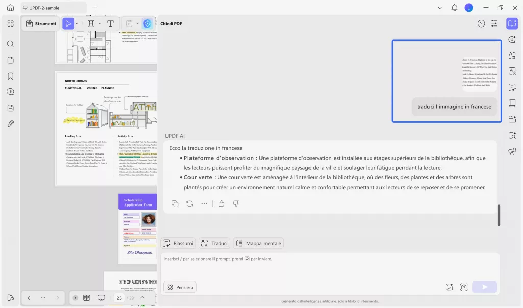Open the user account avatar L
The width and height of the screenshot is (523, 308).
(x=469, y=7)
